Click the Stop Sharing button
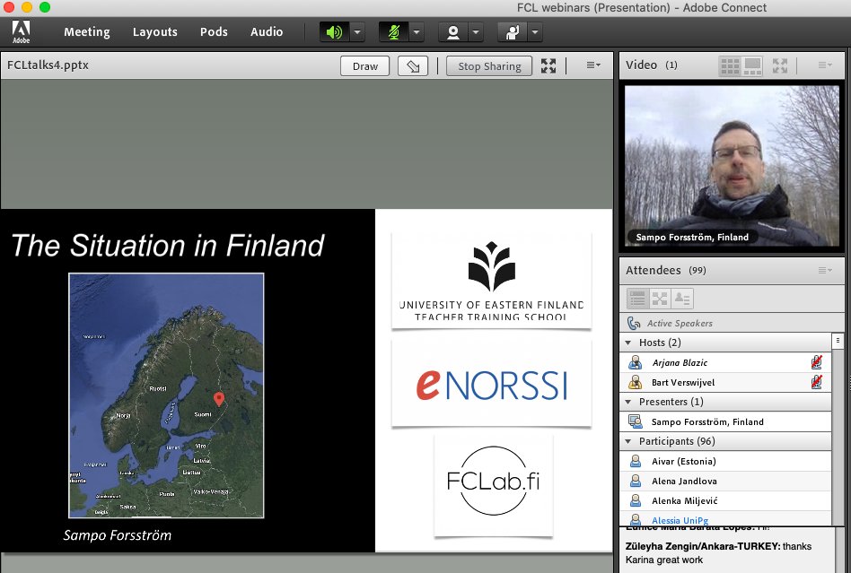The image size is (851, 573). pos(489,66)
